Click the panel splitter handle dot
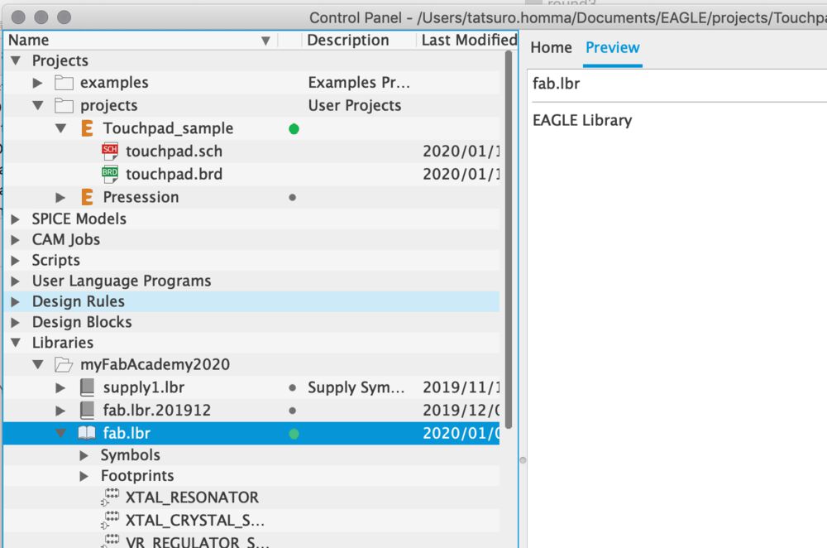 point(523,460)
